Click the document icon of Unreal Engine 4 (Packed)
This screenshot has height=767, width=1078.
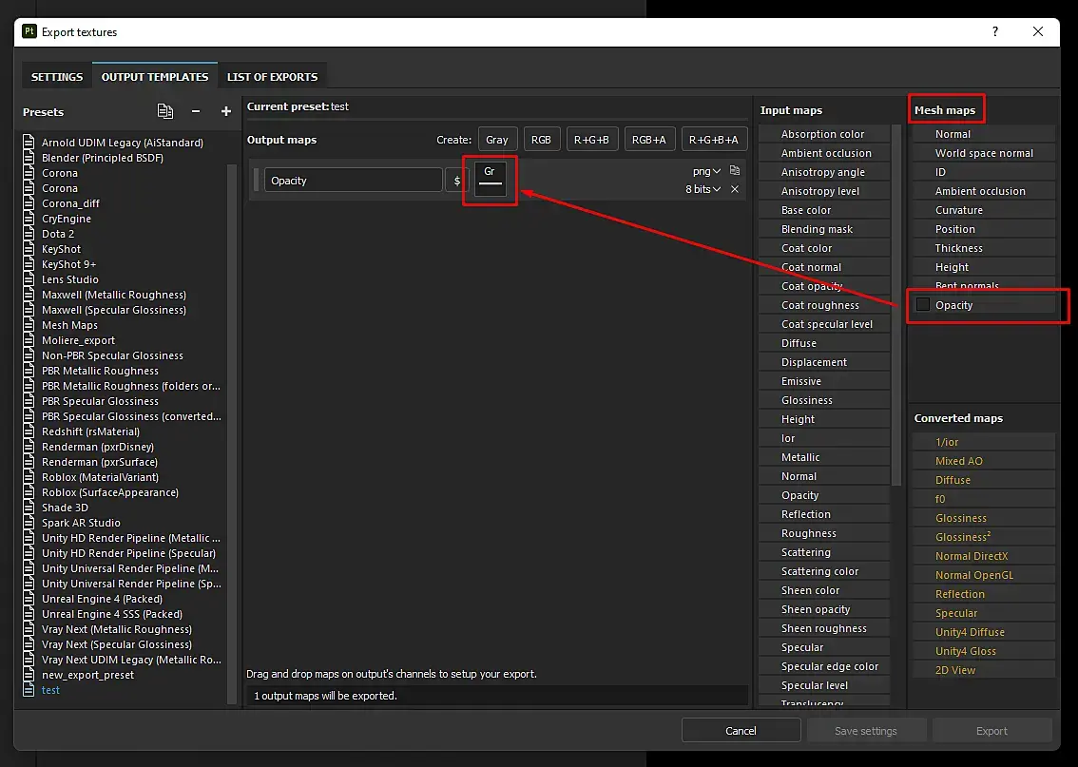click(x=29, y=599)
